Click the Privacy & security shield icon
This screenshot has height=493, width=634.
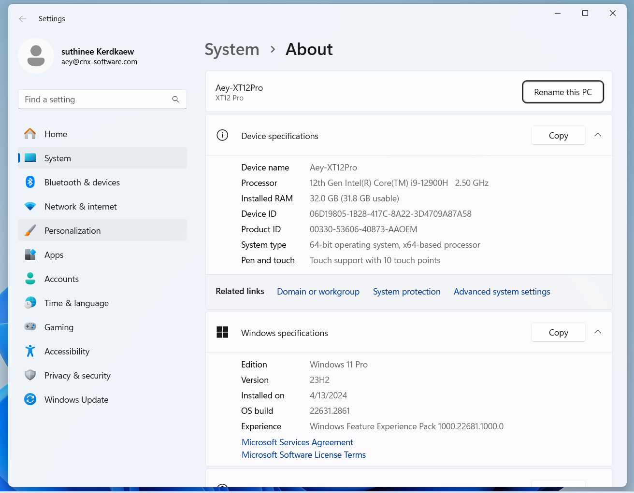(30, 375)
